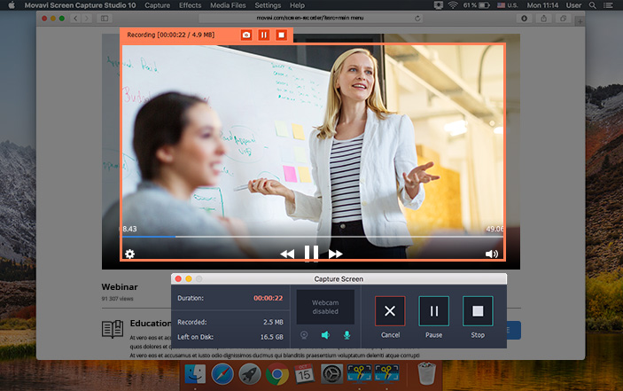
Task: Pause the webinar video playback
Action: (311, 253)
